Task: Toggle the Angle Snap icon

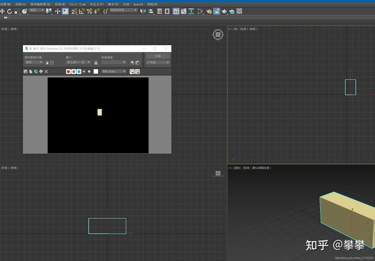Action: point(82,11)
